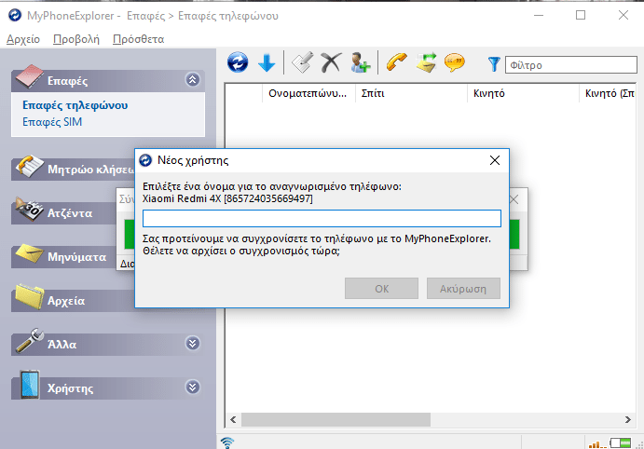This screenshot has width=644, height=449.
Task: Close the Νέος χρήστης dialog
Action: [495, 160]
